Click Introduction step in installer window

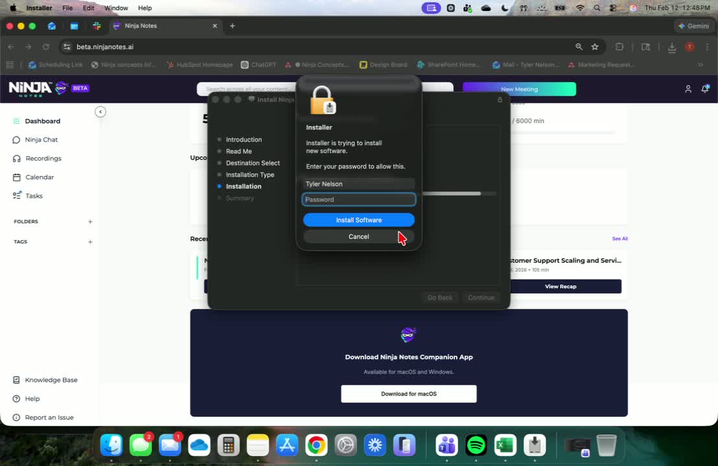[244, 140]
